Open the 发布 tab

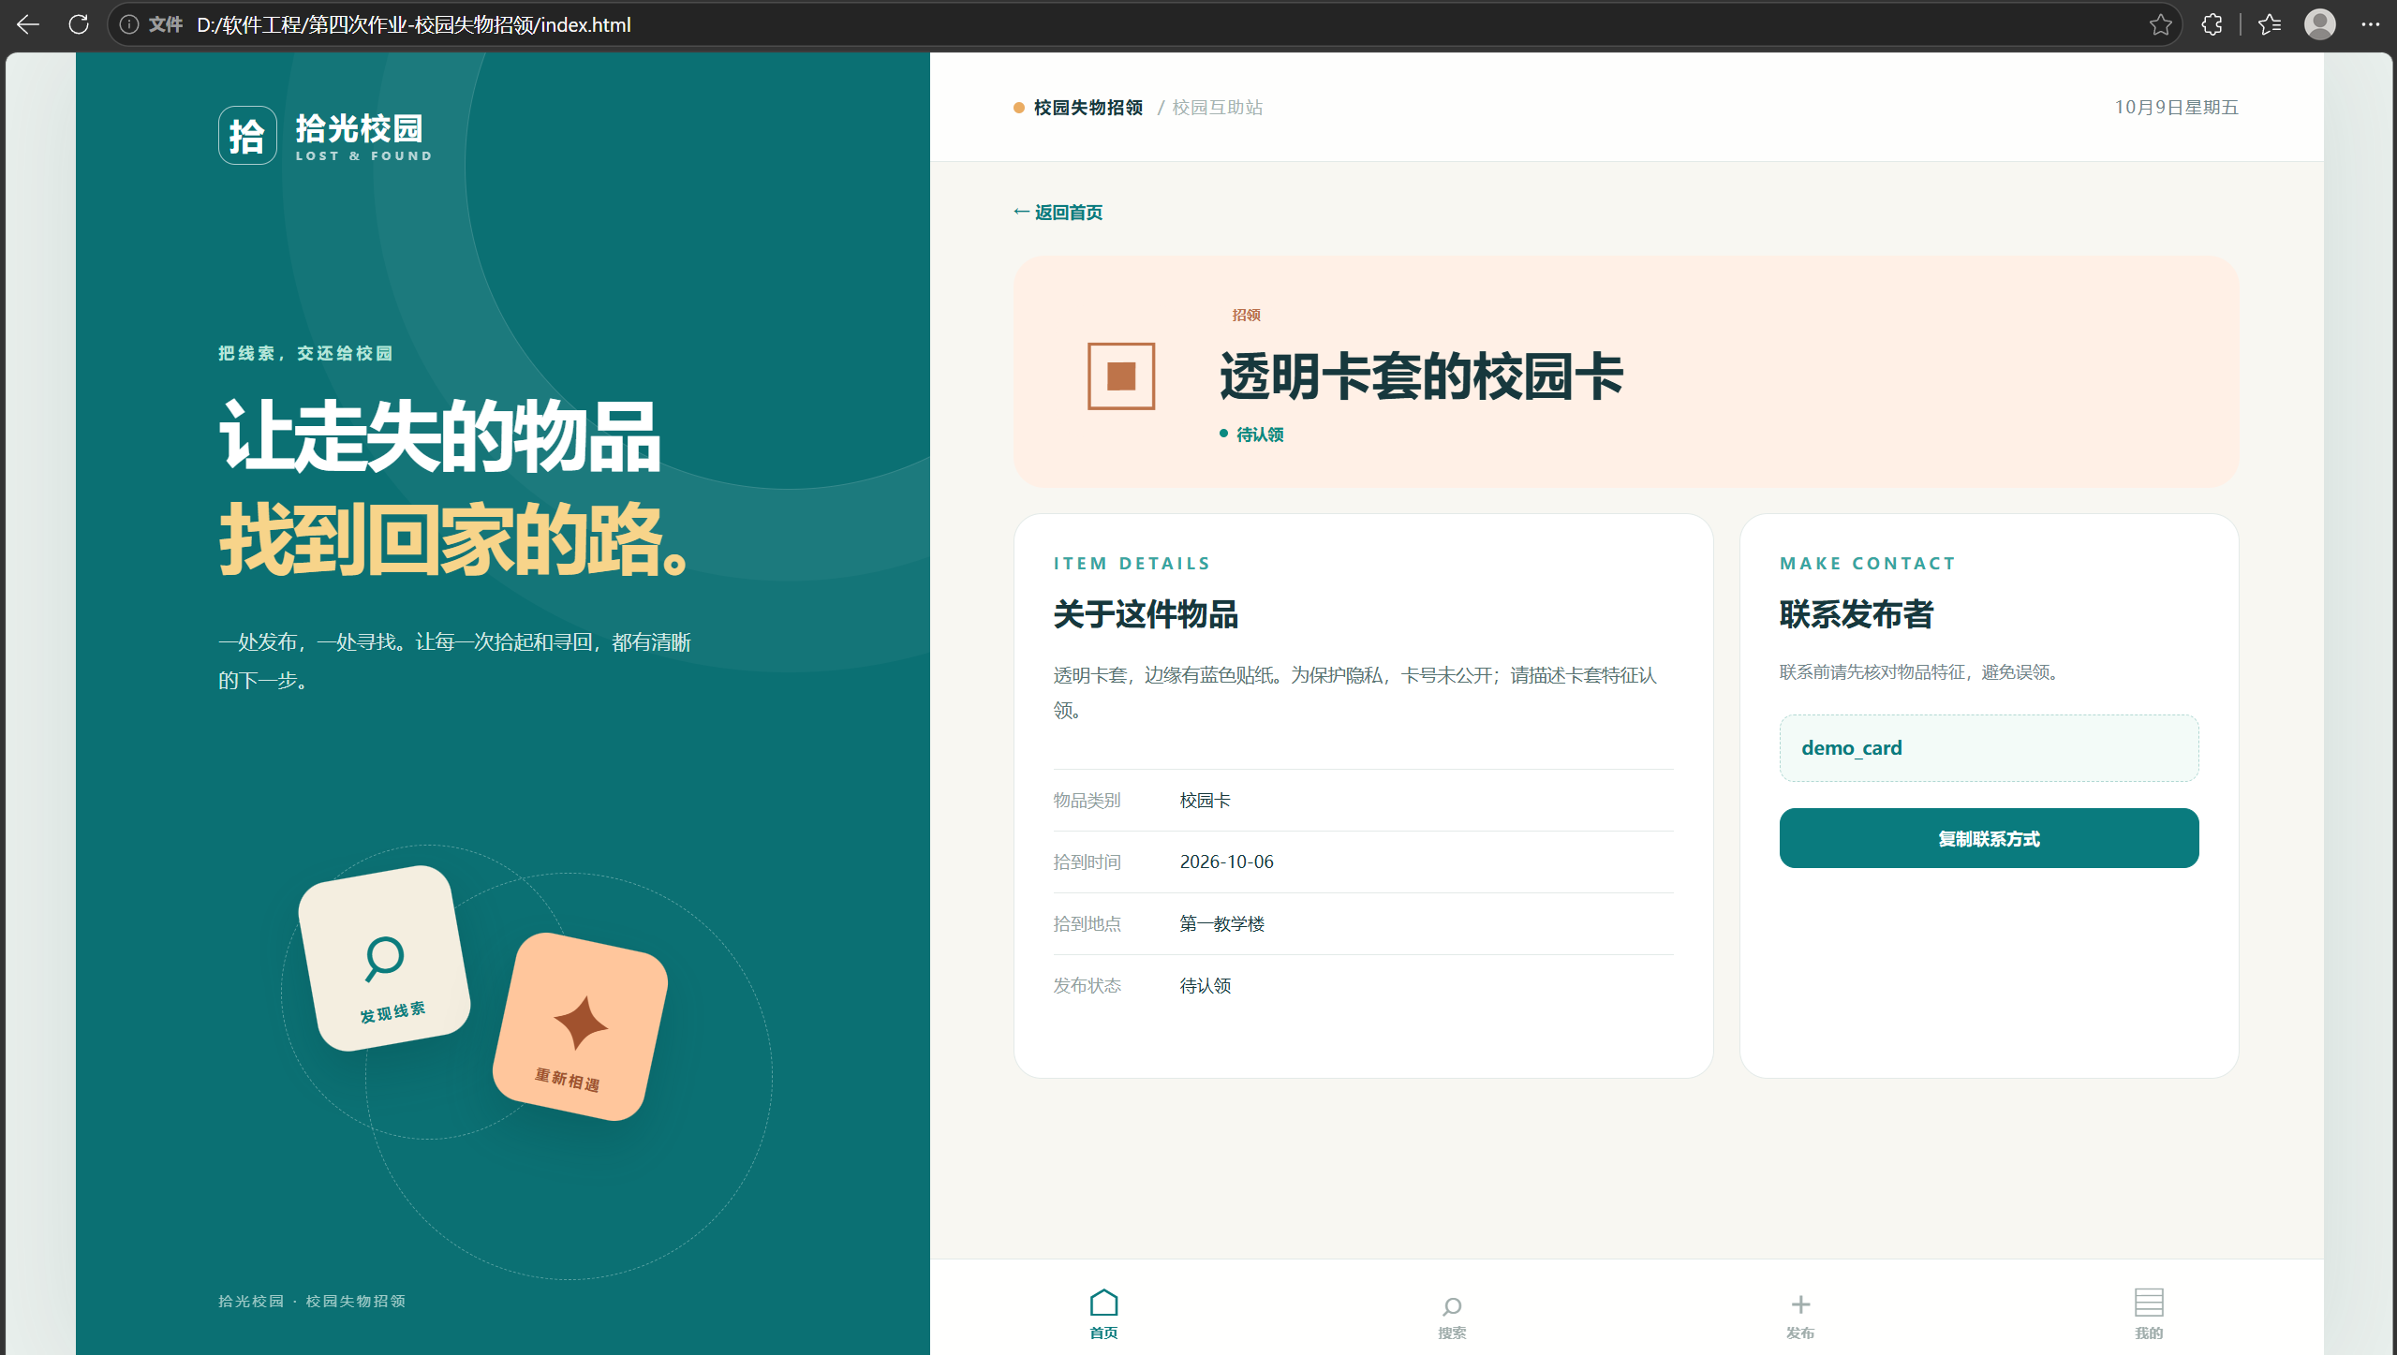coord(1800,1316)
